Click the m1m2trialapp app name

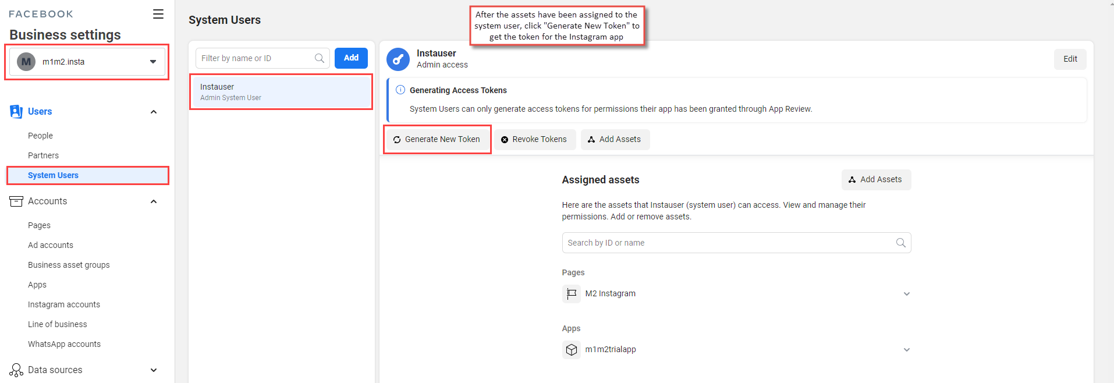611,350
